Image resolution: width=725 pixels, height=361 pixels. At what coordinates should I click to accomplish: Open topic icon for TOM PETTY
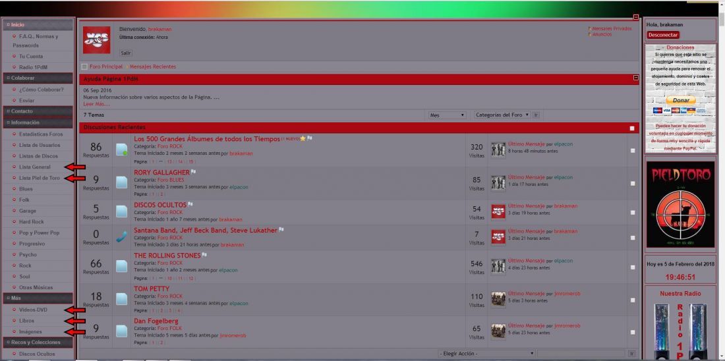point(122,299)
